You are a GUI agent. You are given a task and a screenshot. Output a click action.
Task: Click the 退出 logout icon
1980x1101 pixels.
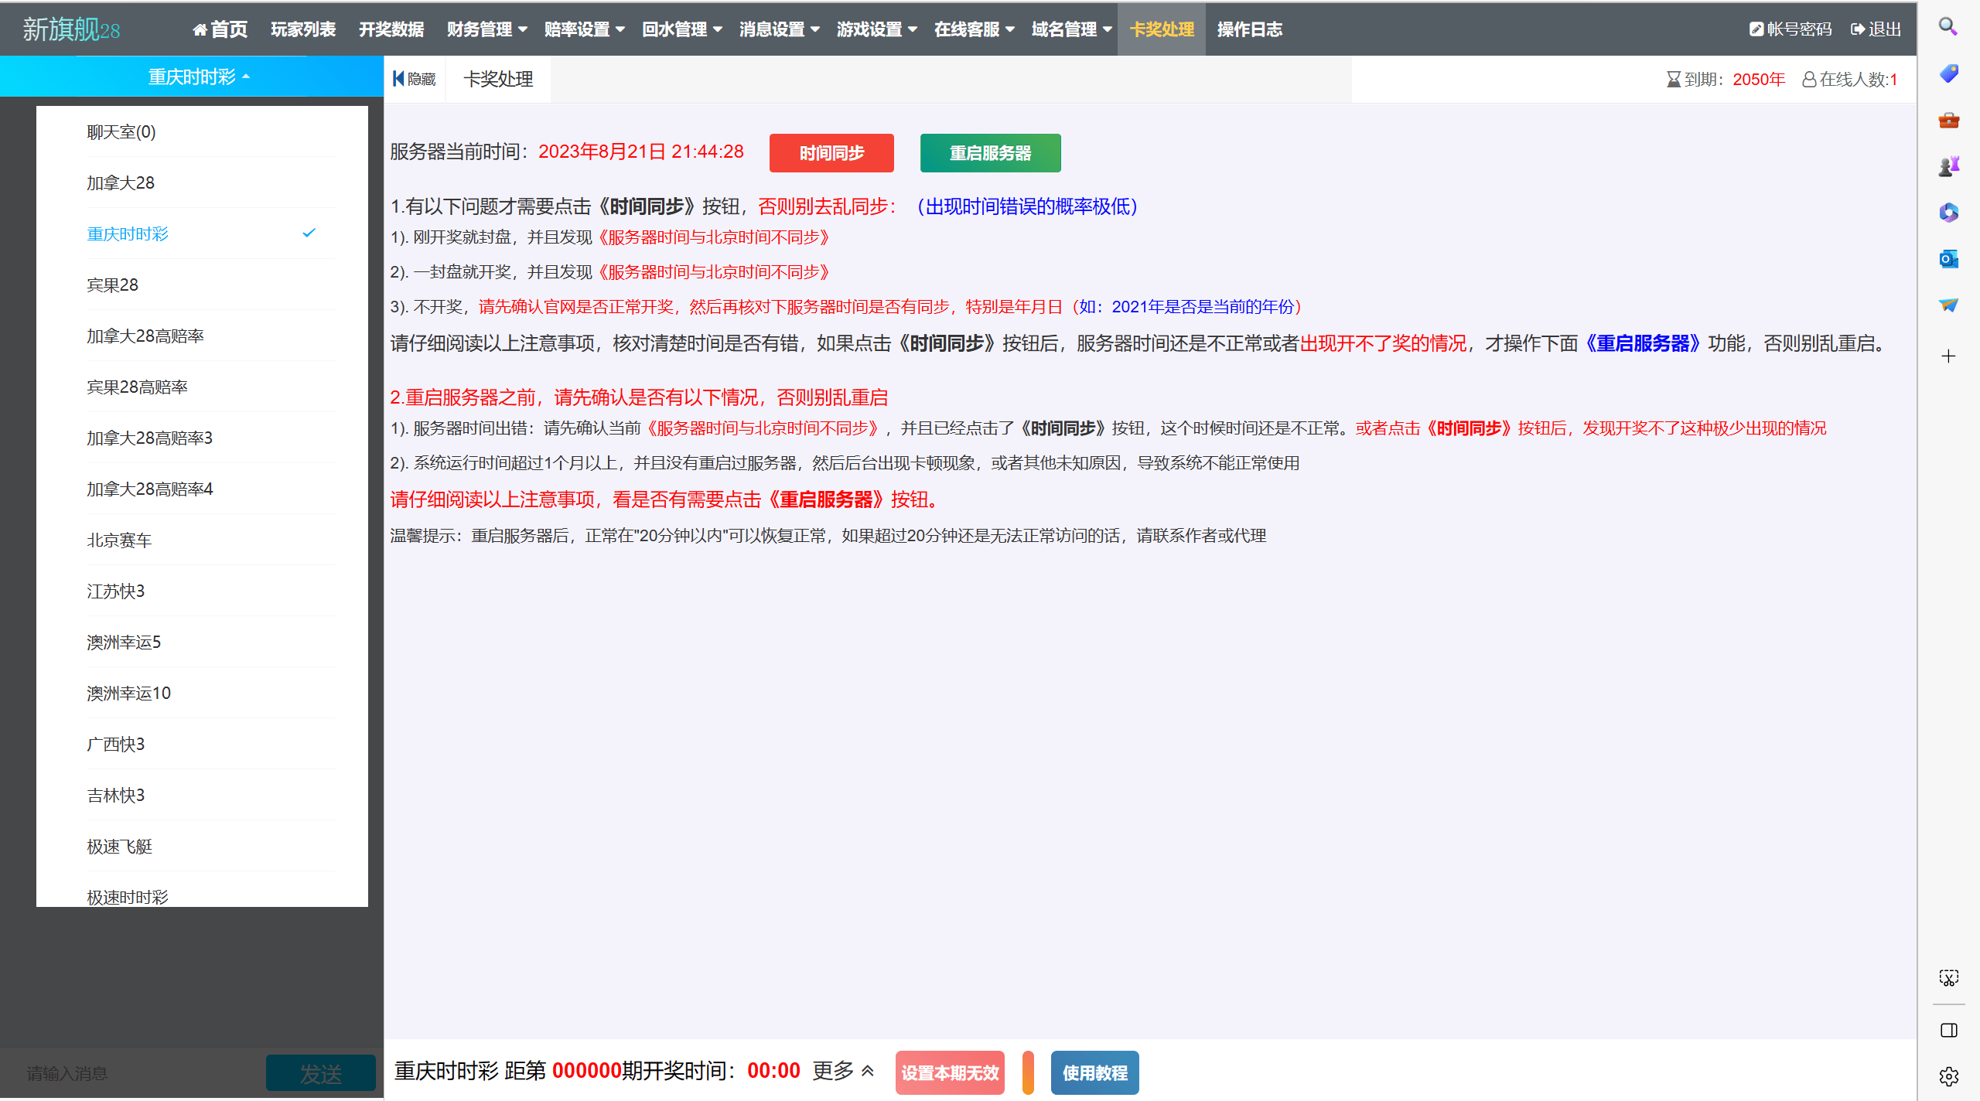point(1858,29)
